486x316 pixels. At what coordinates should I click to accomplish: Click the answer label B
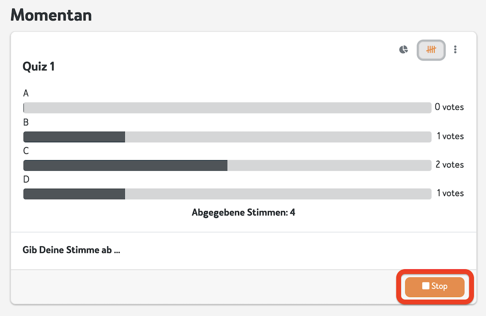26,122
